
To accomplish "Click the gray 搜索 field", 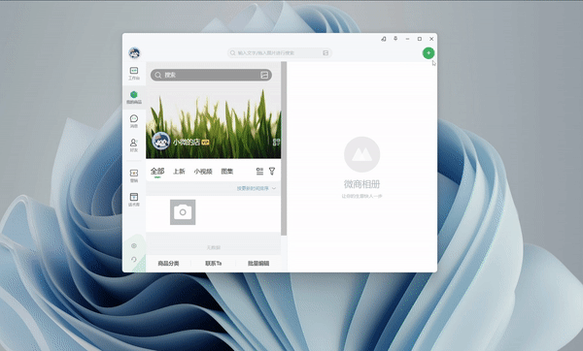I will 211,75.
